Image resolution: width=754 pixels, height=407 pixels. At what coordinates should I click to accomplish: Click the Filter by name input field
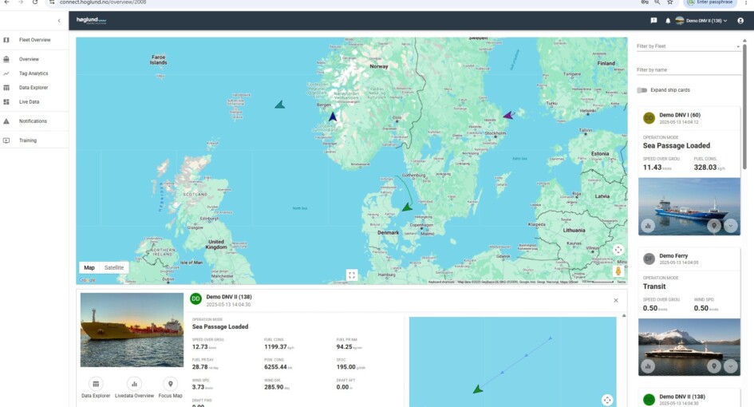coord(688,69)
